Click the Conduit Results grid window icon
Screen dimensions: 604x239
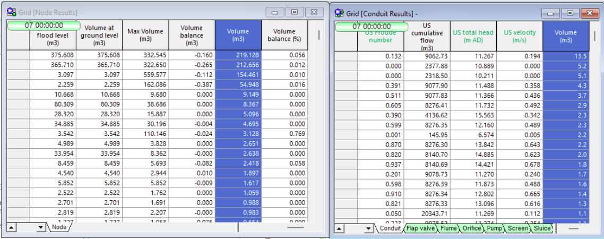click(340, 13)
